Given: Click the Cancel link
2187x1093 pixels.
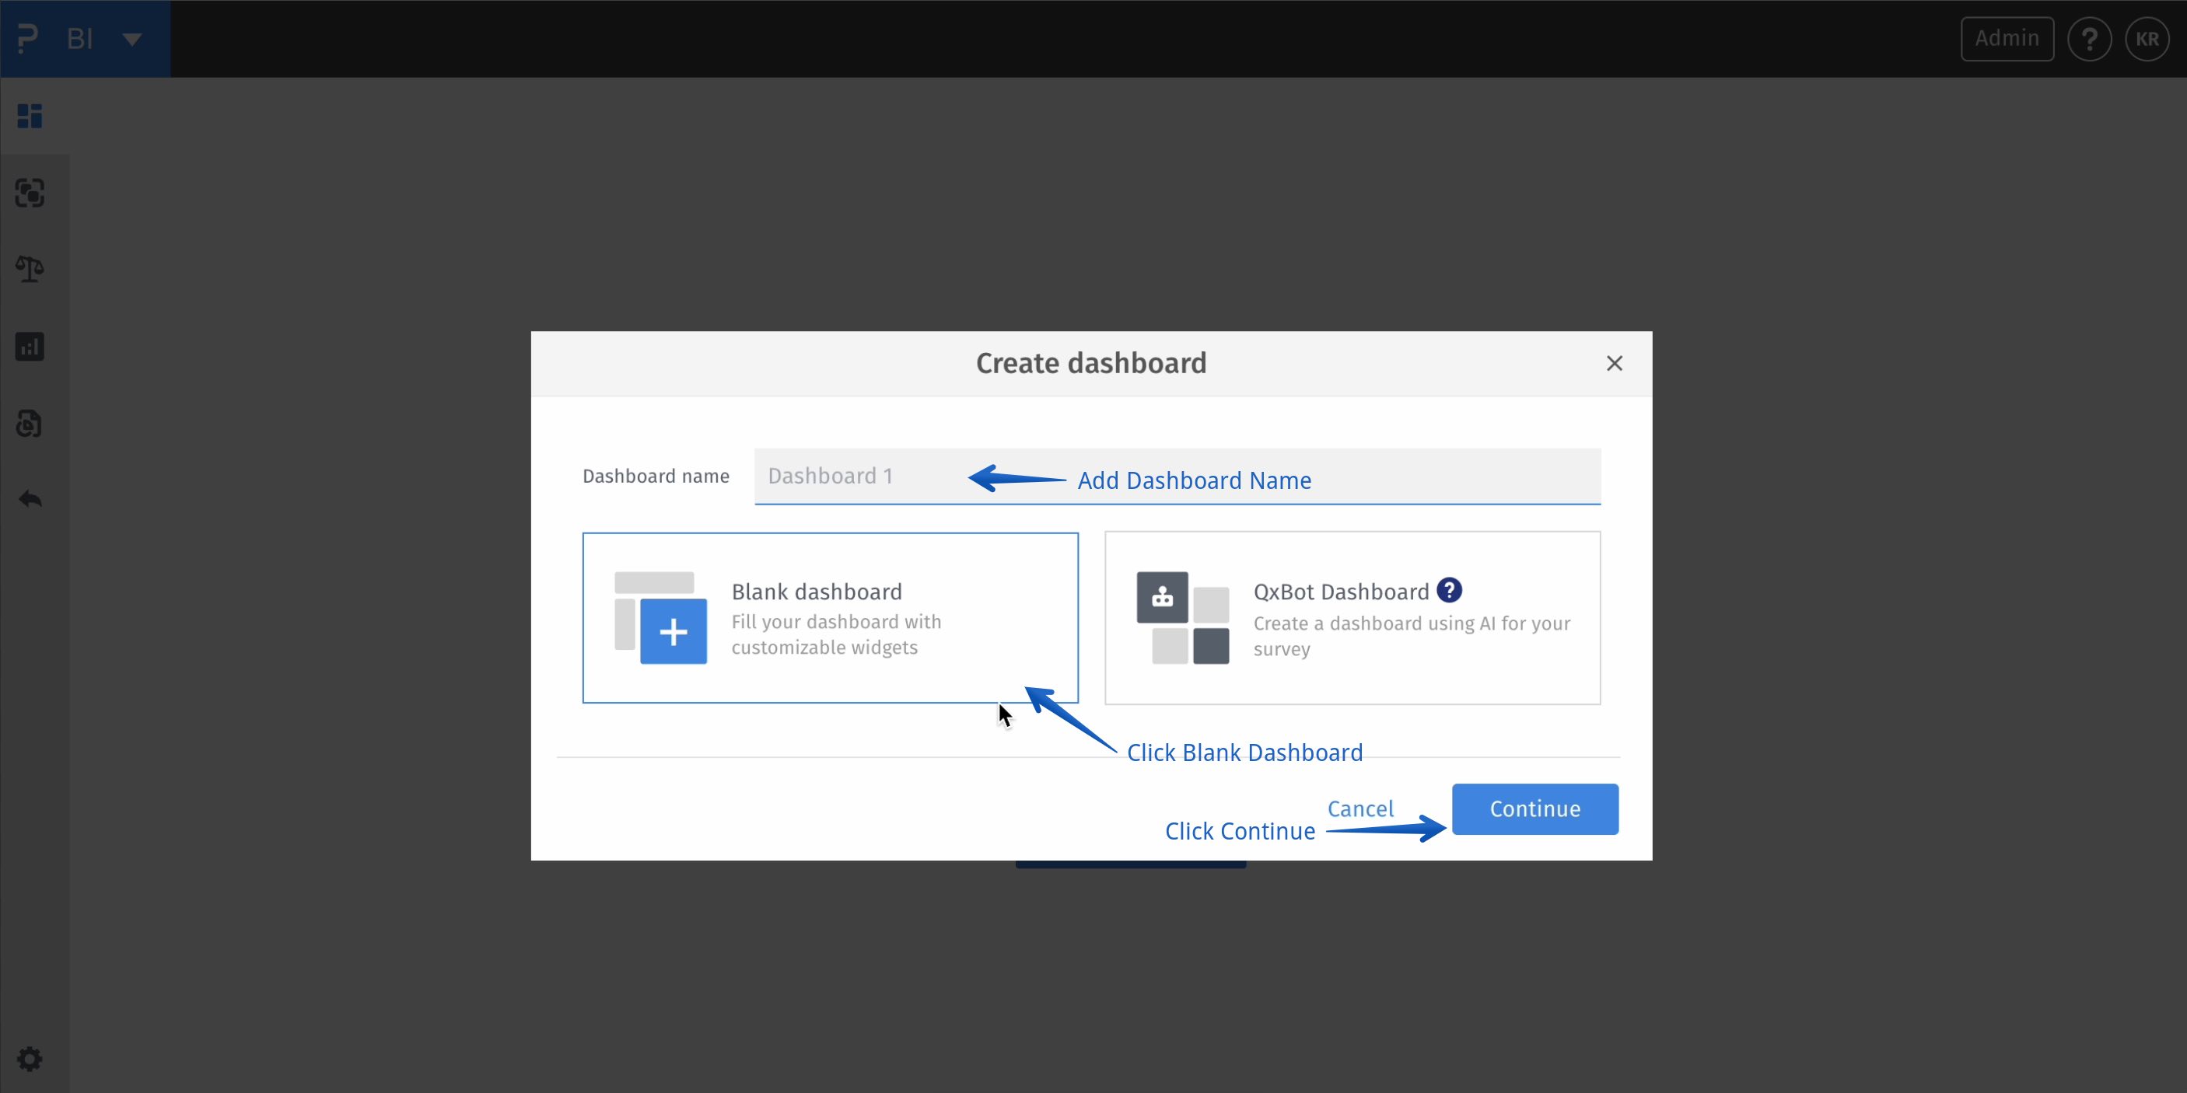Looking at the screenshot, I should point(1360,808).
